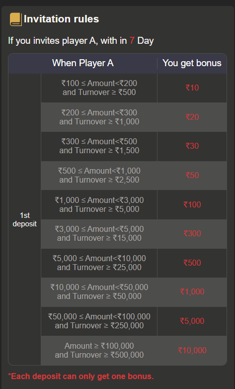The width and height of the screenshot is (235, 389).
Task: Click the ₹100 ≤ Amount<₹200 condition cell
Action: [99, 88]
